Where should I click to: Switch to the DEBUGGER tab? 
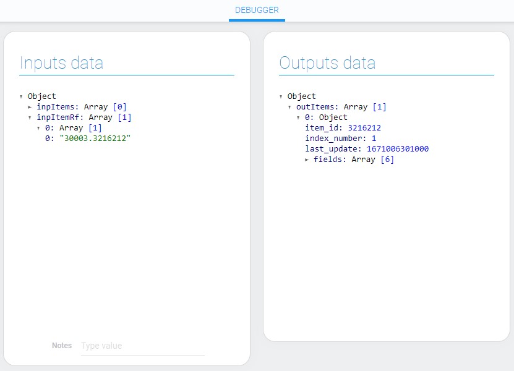[x=257, y=11]
